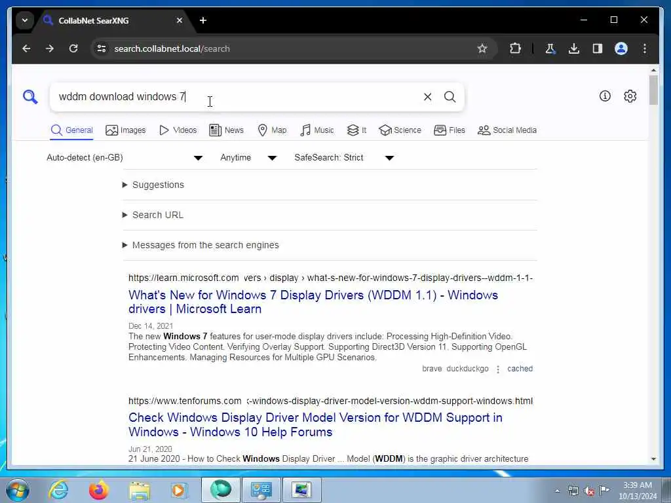Switch to the Music tab
Viewport: 671px width, 503px height.
point(316,130)
